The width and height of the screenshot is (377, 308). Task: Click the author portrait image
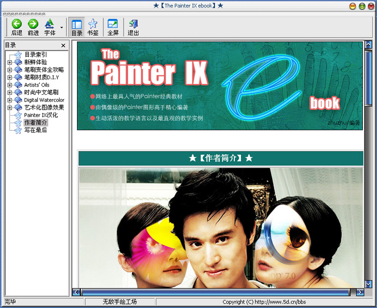221,228
